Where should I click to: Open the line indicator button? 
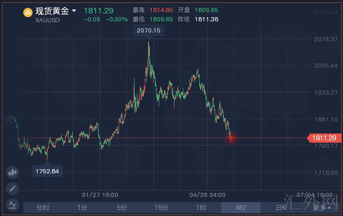point(12,203)
